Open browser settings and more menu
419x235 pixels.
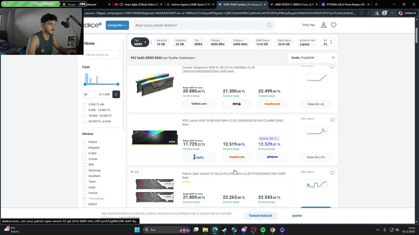click(x=392, y=13)
